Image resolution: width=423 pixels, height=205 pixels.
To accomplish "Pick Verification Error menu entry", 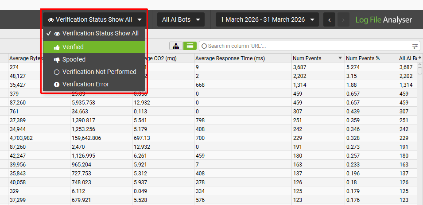I will [x=85, y=84].
